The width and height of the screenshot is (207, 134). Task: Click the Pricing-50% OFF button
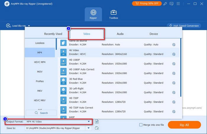click(x=147, y=4)
